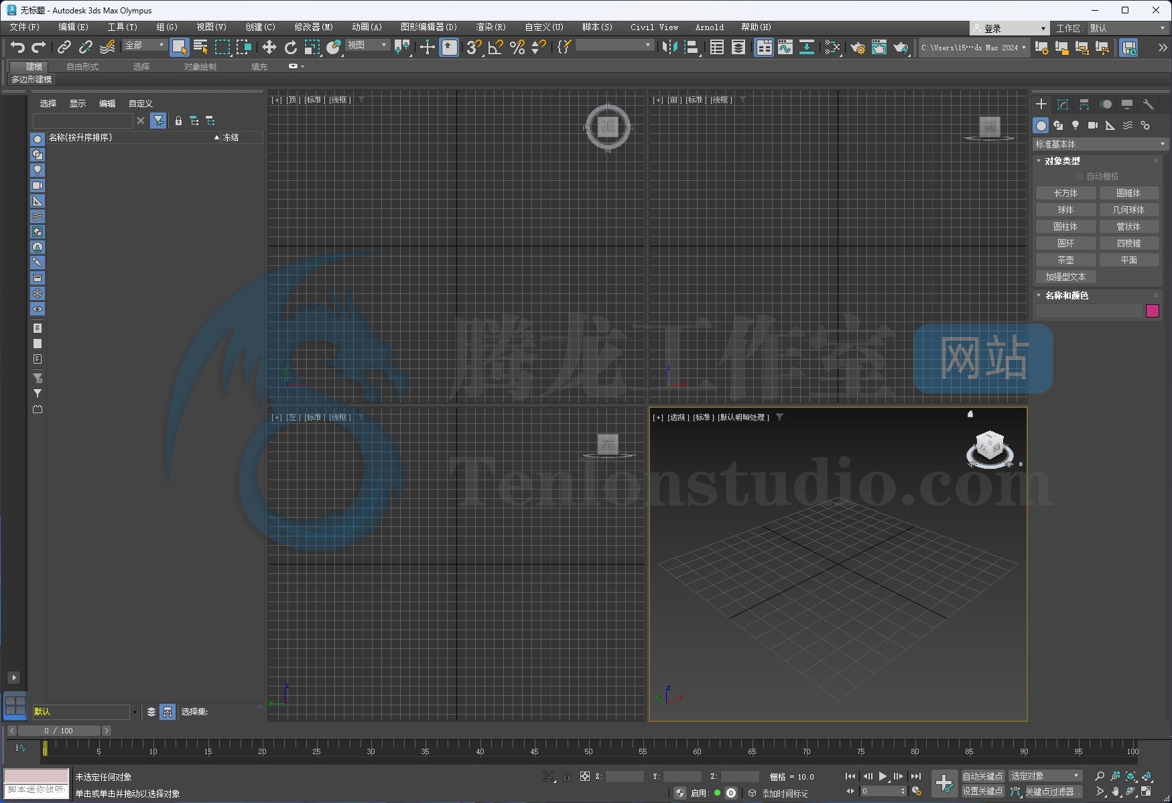Toggle Display Lights filter in Scene Explorer
This screenshot has width=1172, height=803.
point(38,169)
